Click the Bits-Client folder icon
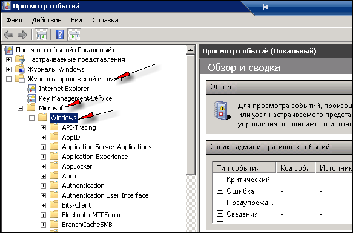353x233 pixels. [54, 204]
